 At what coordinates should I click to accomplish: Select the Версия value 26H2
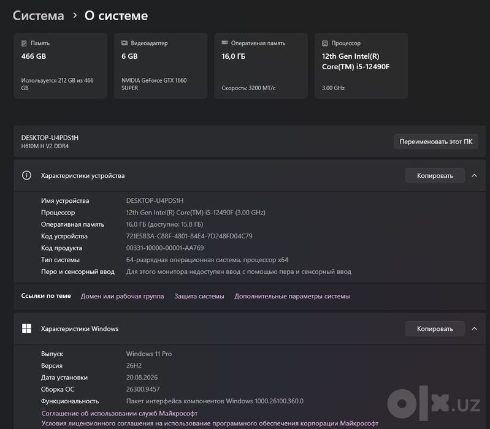tap(134, 366)
